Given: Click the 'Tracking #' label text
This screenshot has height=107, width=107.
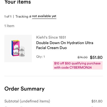Looking at the screenshot, I should [23, 17].
